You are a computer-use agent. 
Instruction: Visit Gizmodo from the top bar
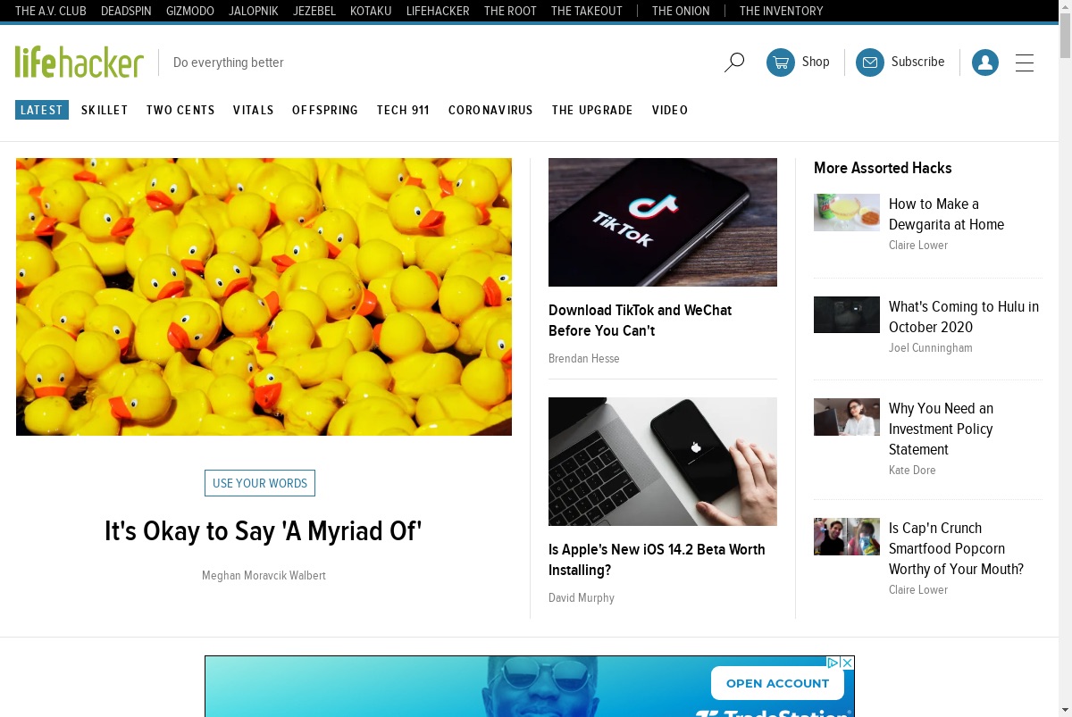190,11
